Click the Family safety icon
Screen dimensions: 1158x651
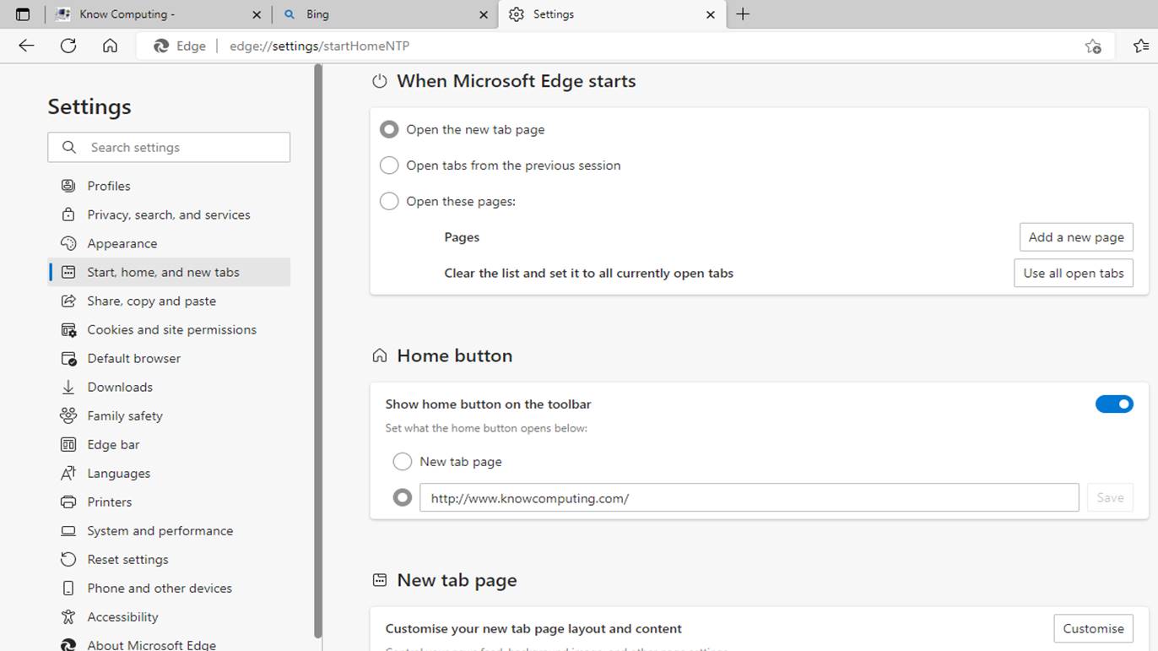pos(68,415)
